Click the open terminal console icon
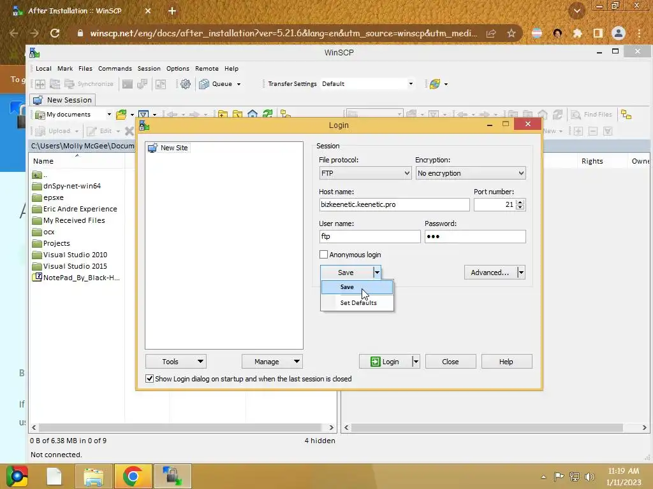This screenshot has width=653, height=489. point(128,84)
